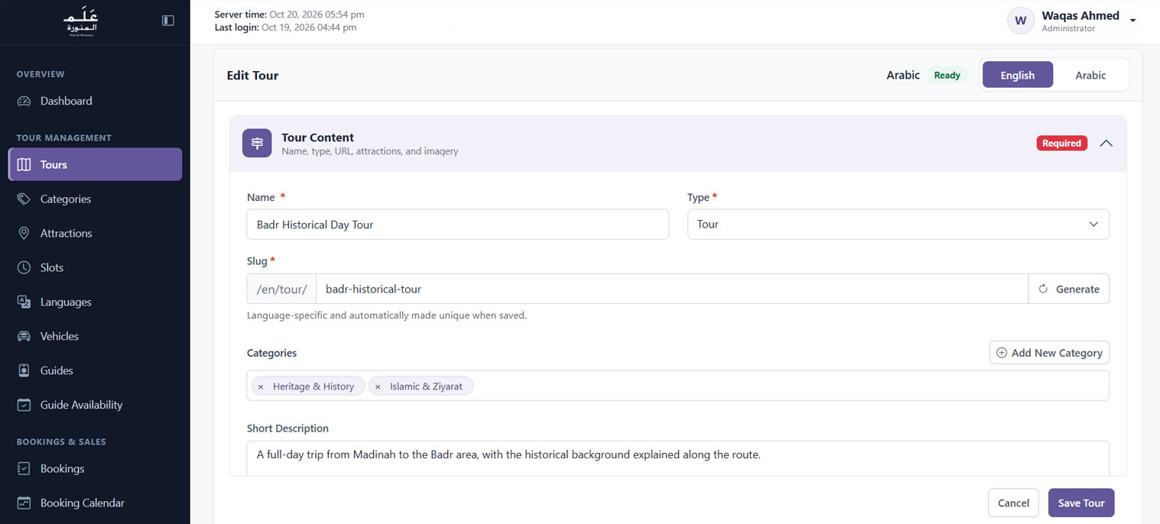The height and width of the screenshot is (524, 1160).
Task: Click the Categories tag icon
Action: [x=24, y=199]
